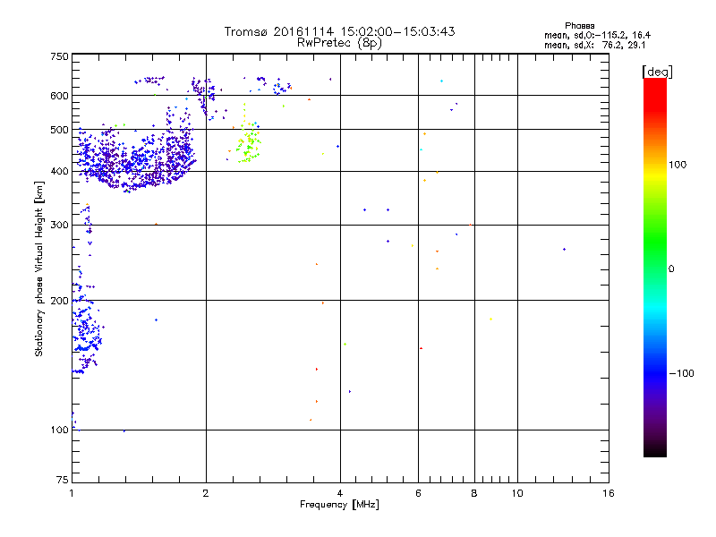This screenshot has height=537, width=716.
Task: Click the y-axis tick label '750'
Action: (59, 56)
